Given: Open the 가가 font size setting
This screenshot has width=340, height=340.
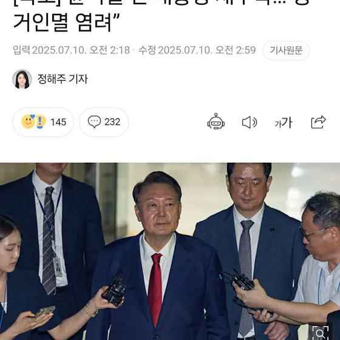Looking at the screenshot, I should click(x=284, y=123).
